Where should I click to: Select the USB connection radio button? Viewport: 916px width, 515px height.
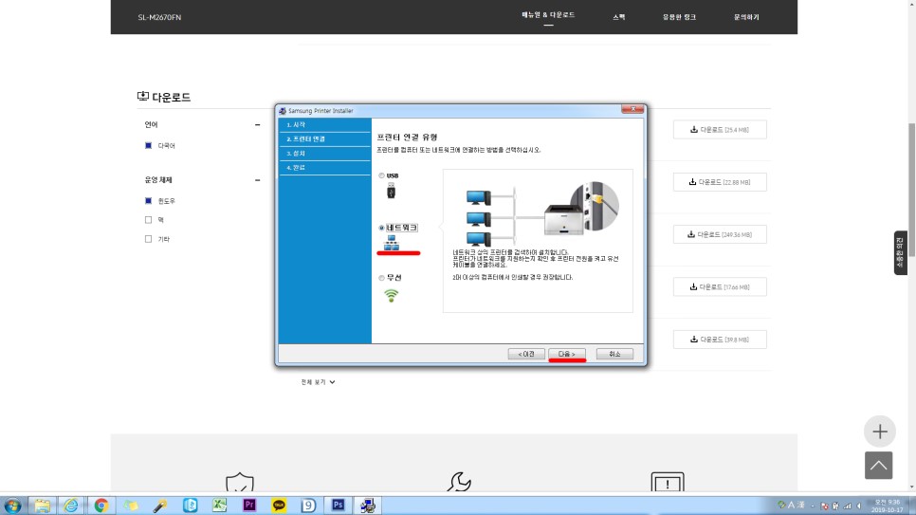[x=381, y=175]
